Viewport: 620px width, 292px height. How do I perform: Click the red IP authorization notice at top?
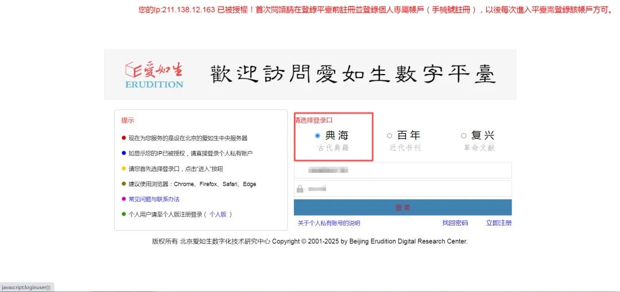pos(376,10)
